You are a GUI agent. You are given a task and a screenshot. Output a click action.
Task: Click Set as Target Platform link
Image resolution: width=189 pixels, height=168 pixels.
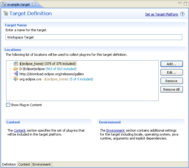point(161,14)
